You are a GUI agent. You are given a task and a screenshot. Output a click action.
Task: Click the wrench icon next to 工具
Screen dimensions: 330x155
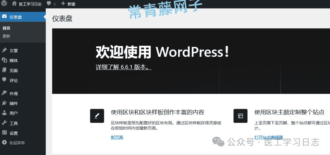4,123
